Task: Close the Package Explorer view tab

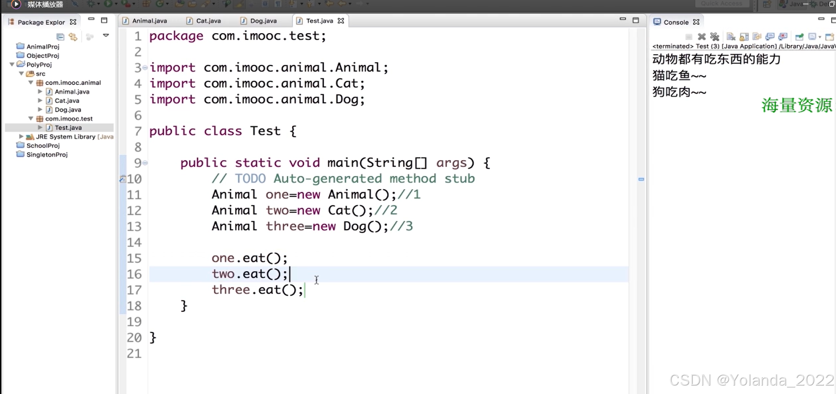Action: (x=73, y=22)
